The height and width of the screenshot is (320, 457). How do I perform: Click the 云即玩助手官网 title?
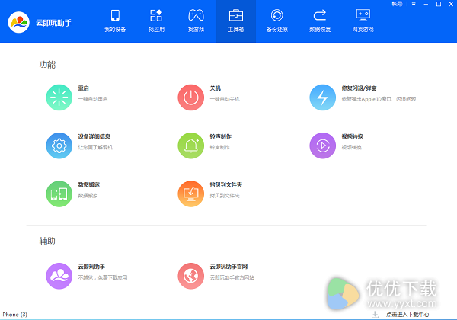[x=228, y=267]
